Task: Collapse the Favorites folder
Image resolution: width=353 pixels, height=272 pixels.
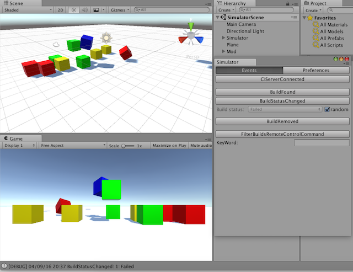Action: coord(304,18)
